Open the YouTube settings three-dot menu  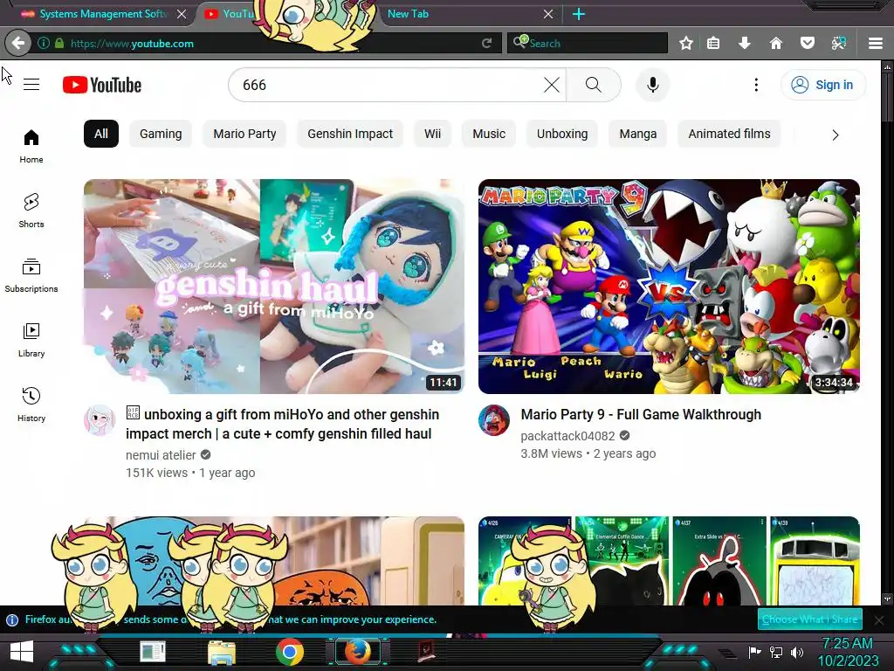[x=756, y=85]
